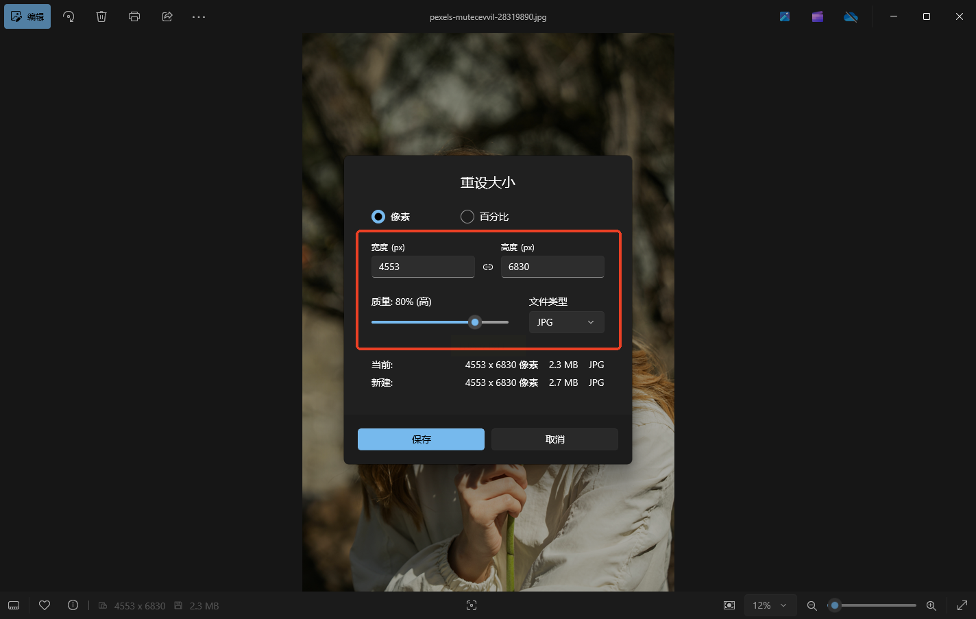Click the 质量 quality slider handle

click(x=475, y=322)
